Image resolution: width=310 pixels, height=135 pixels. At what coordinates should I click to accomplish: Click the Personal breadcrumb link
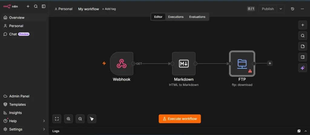pyautogui.click(x=64, y=9)
